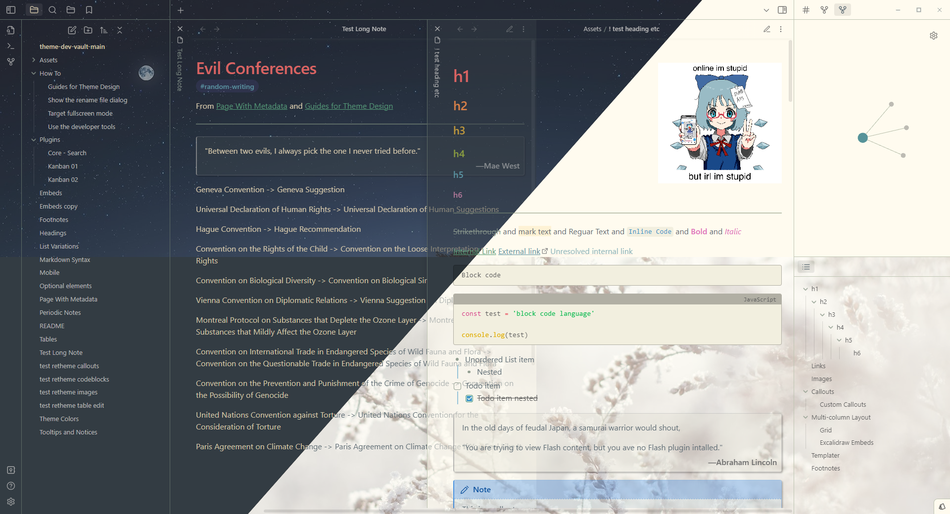Click the anime meme image
Screen dimensions: 950x514
pyautogui.click(x=720, y=123)
